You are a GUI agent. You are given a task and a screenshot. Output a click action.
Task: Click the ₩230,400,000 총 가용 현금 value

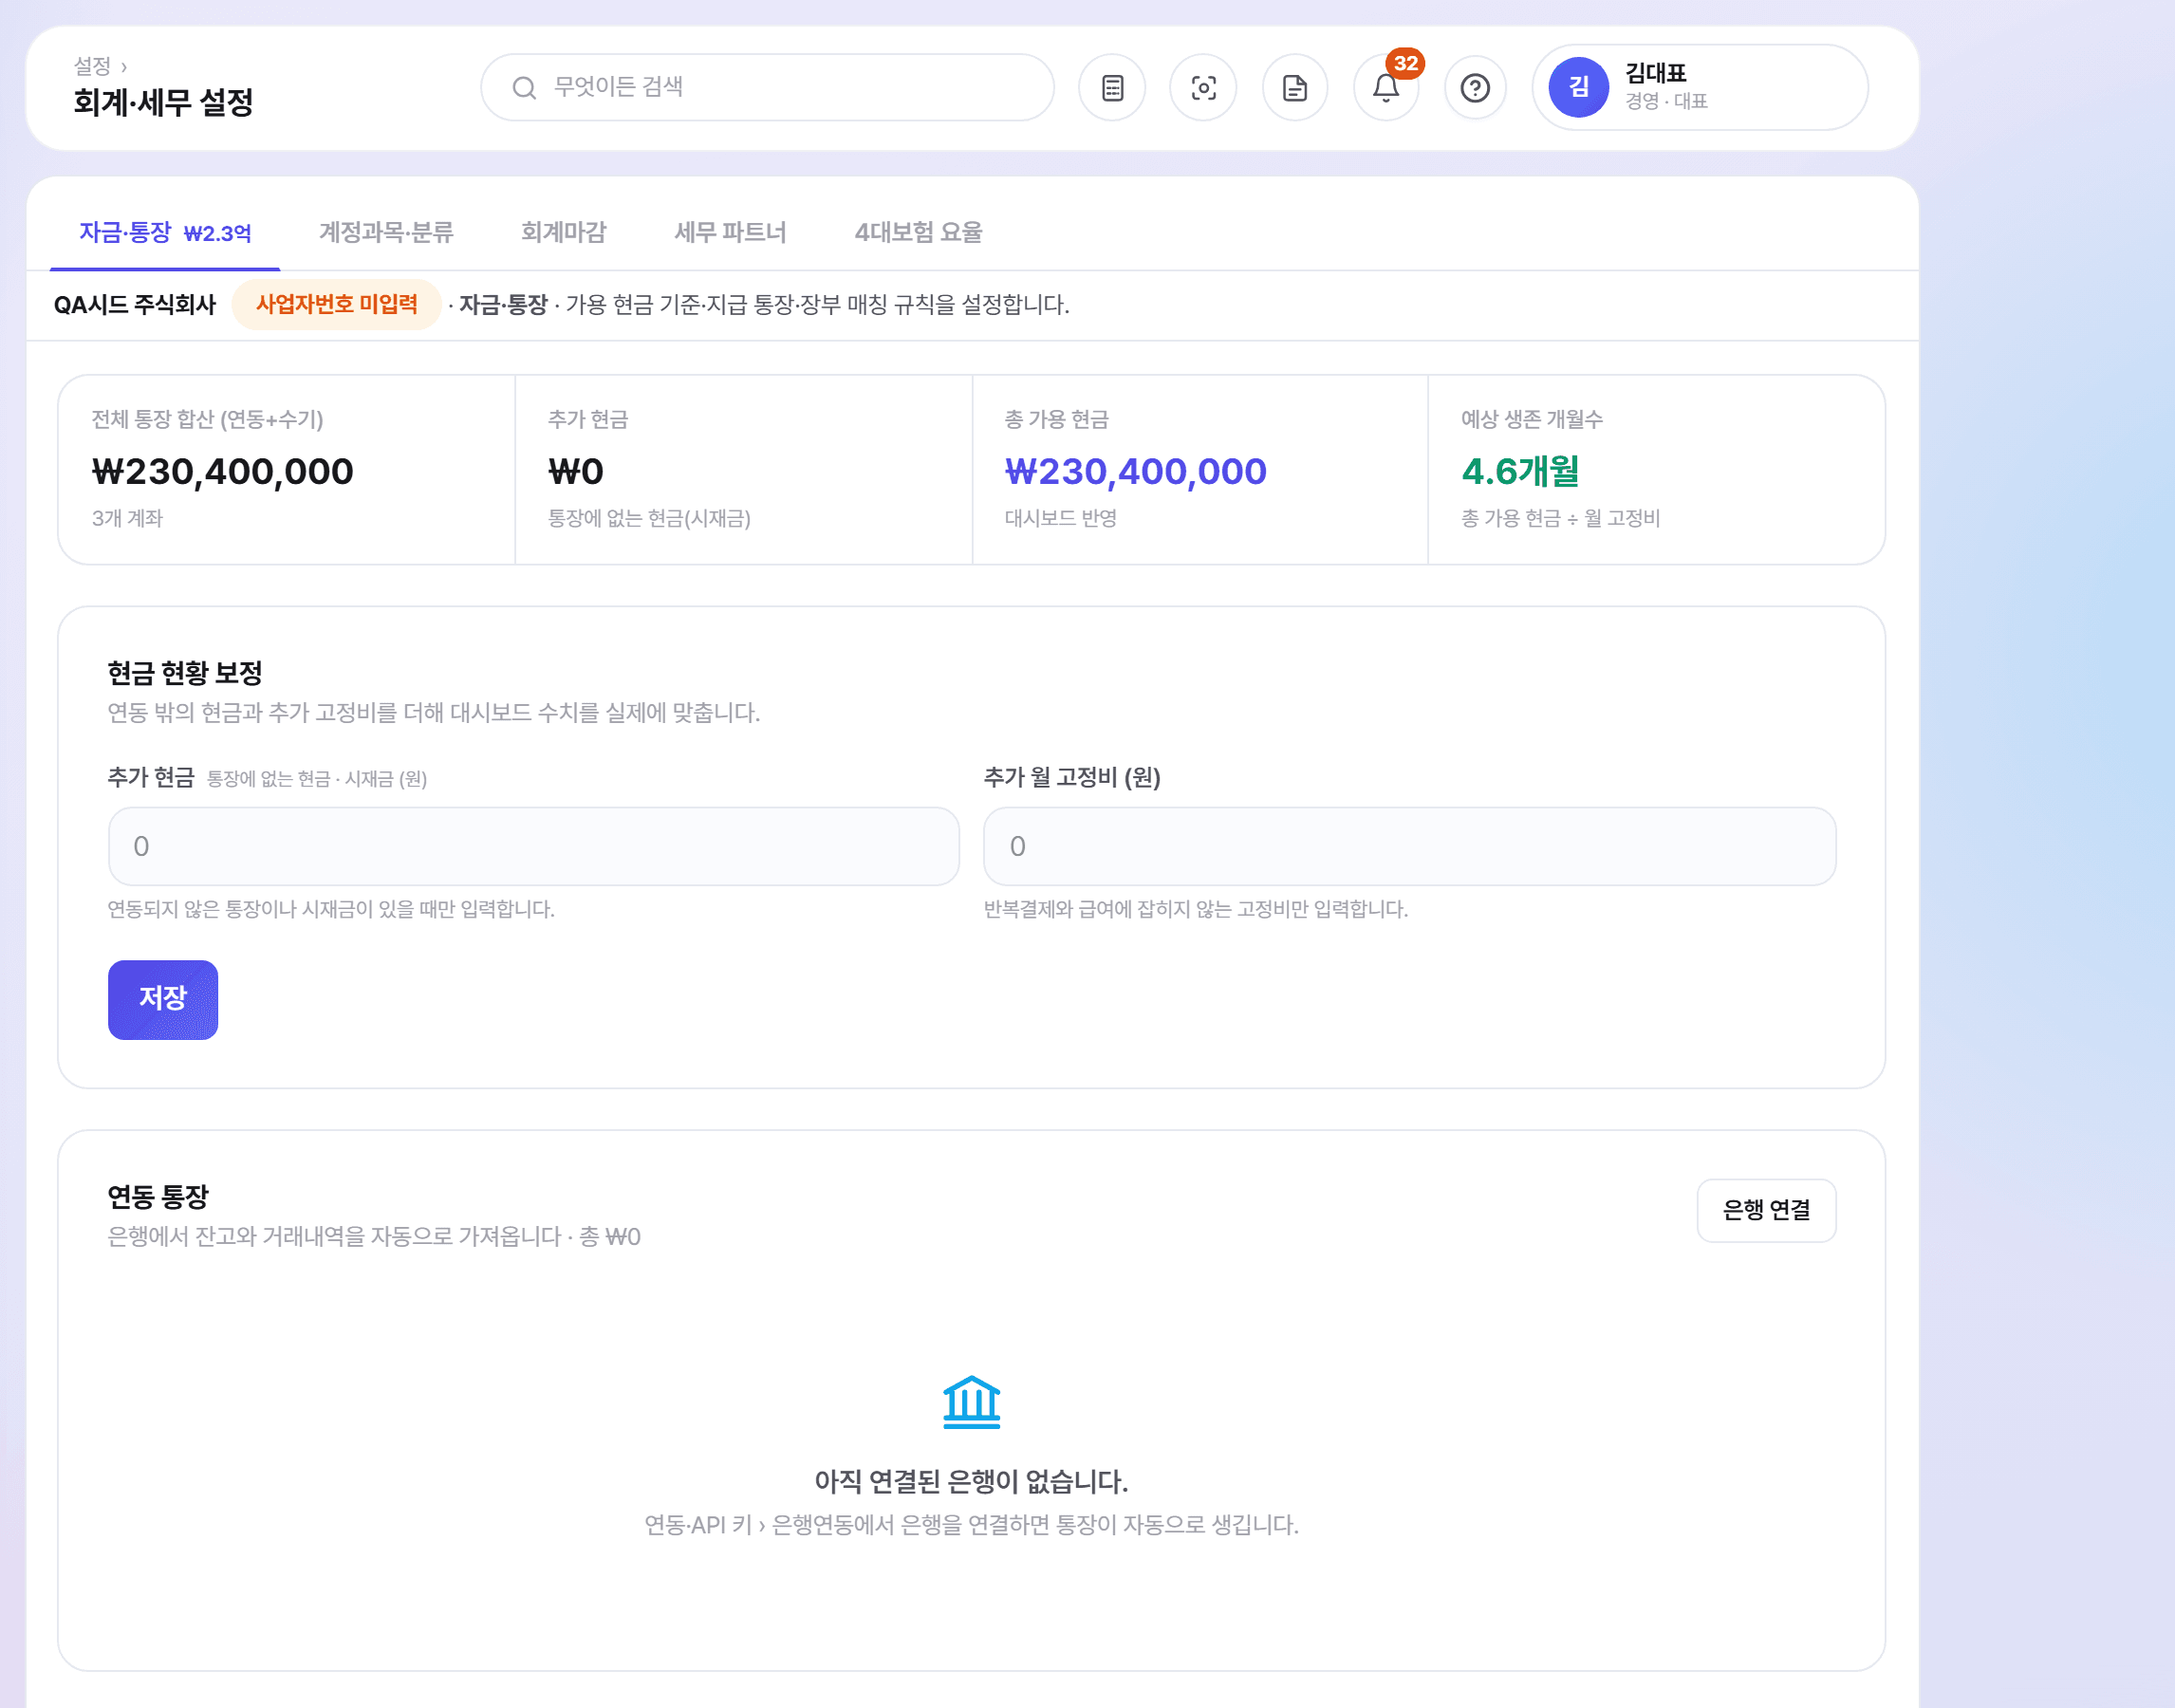(x=1135, y=471)
